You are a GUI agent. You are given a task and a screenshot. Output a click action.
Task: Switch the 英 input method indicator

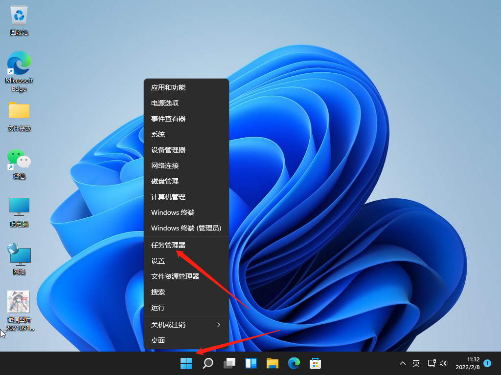[x=416, y=363]
